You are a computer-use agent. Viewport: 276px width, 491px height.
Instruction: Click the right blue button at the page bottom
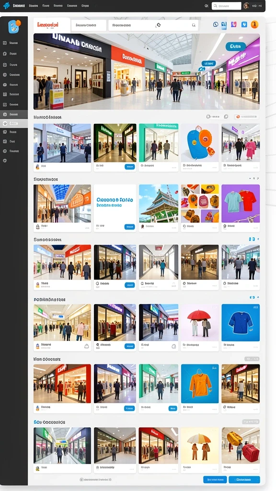pos(244,479)
